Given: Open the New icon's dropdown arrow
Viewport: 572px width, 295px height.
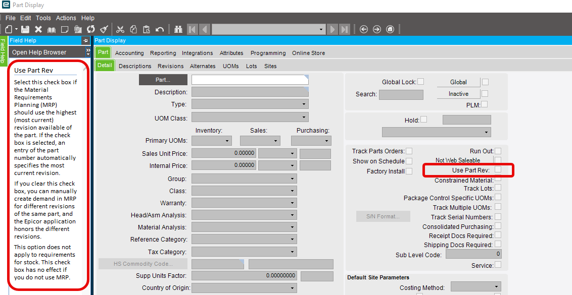Looking at the screenshot, I should point(16,29).
